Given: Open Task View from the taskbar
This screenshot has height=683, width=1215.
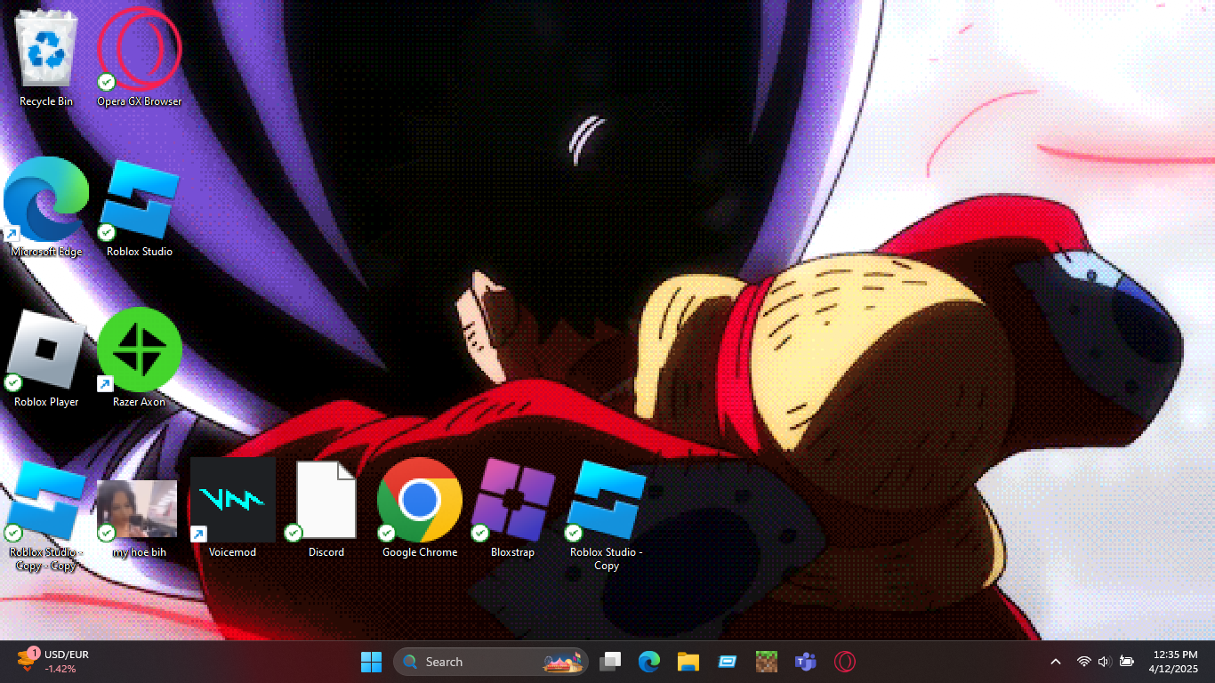Looking at the screenshot, I should tap(610, 662).
